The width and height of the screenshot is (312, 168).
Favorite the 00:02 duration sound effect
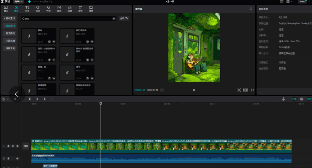tap(87, 60)
